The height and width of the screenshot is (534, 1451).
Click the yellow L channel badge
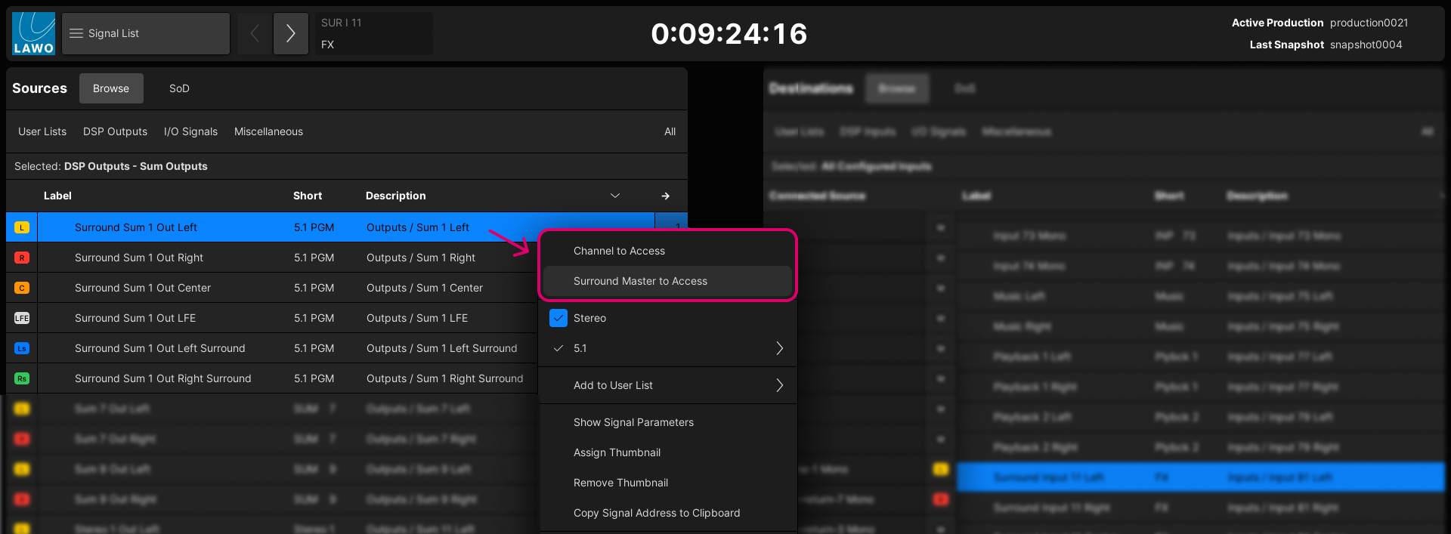(x=22, y=227)
